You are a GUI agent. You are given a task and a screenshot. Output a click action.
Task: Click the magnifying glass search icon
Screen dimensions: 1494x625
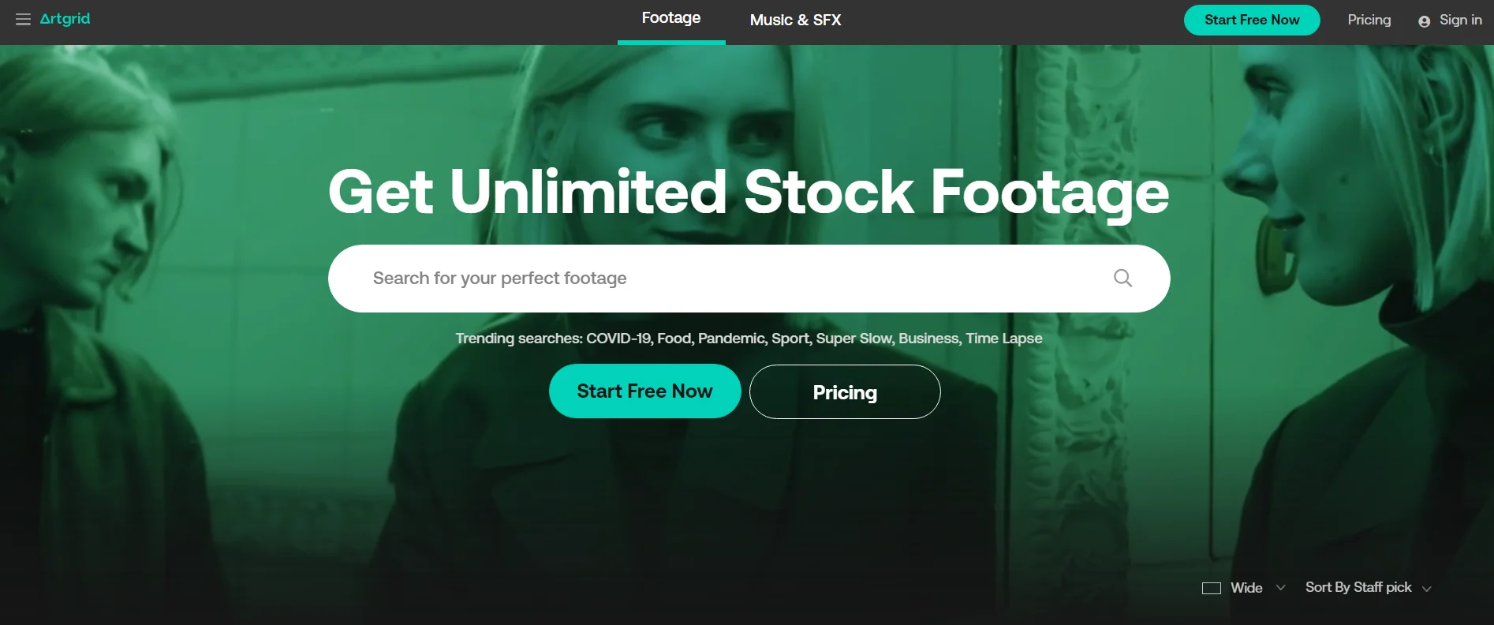(1122, 278)
